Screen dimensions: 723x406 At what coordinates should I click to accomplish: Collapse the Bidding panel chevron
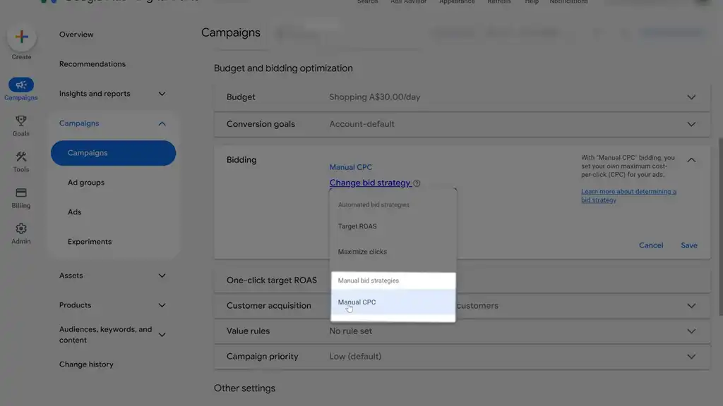(x=691, y=160)
